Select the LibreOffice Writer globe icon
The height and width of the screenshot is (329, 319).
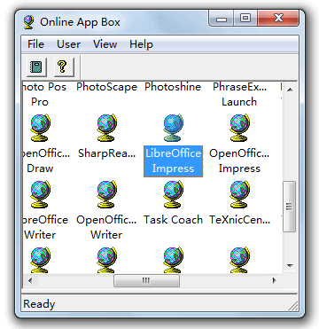[x=41, y=194]
